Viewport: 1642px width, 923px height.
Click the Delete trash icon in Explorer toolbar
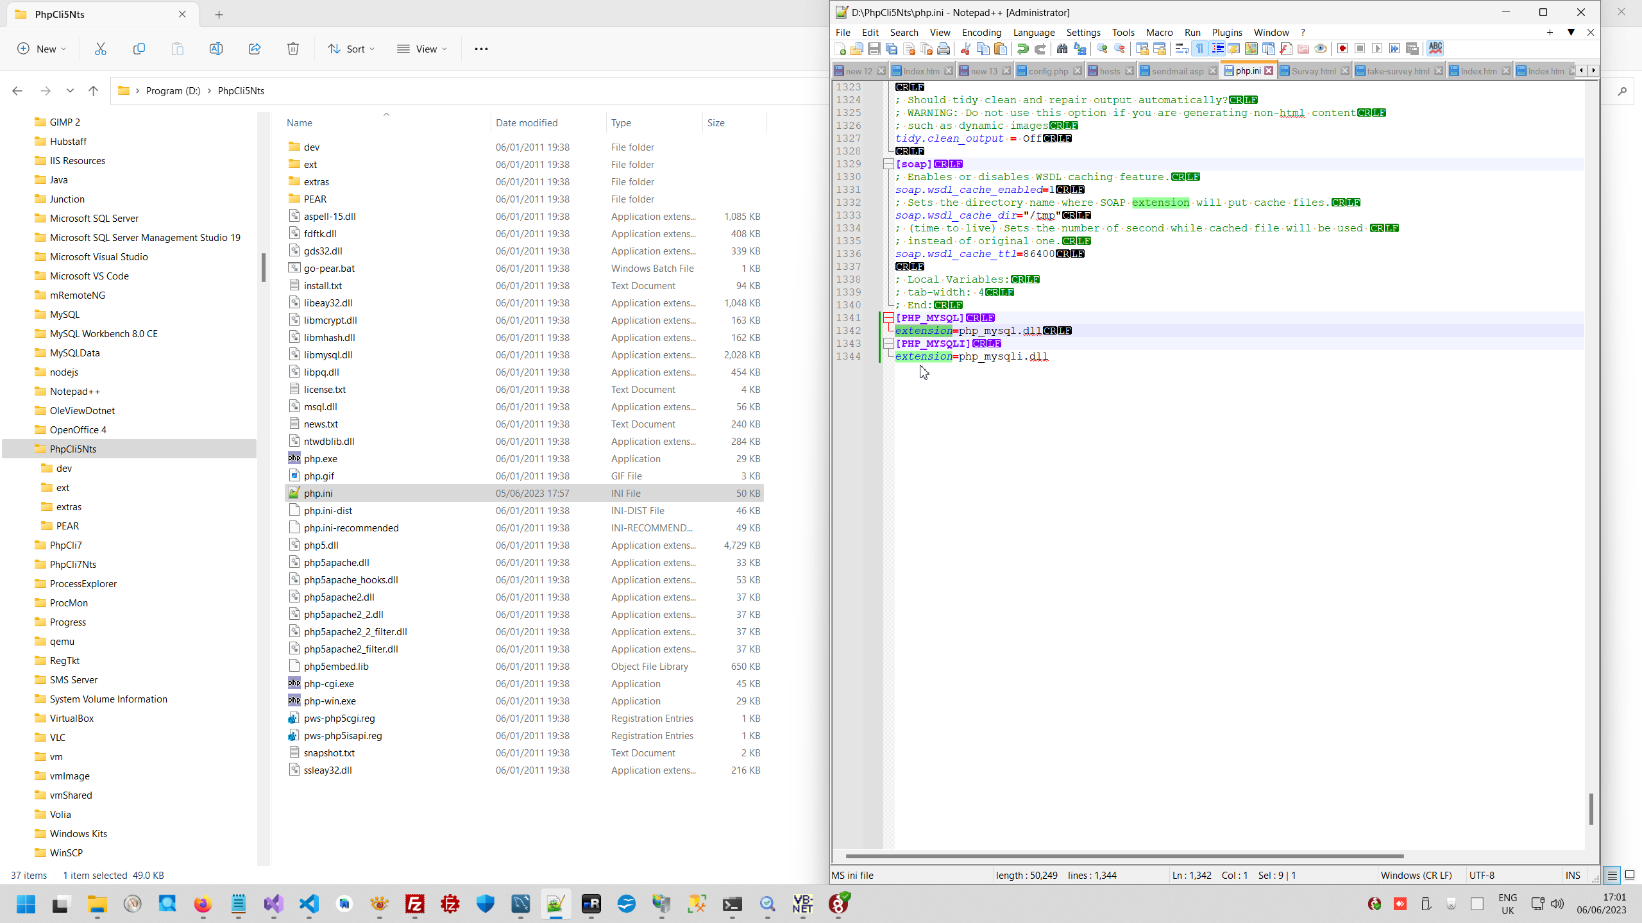293,49
